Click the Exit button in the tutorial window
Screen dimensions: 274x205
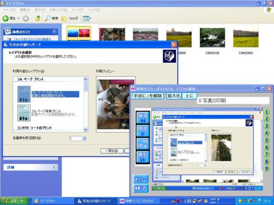(140, 189)
